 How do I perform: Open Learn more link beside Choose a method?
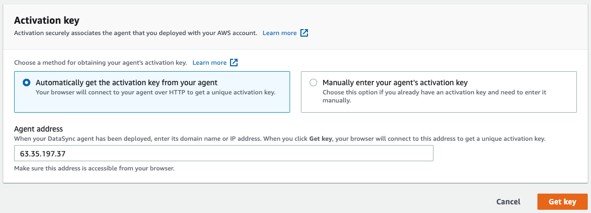coord(209,63)
